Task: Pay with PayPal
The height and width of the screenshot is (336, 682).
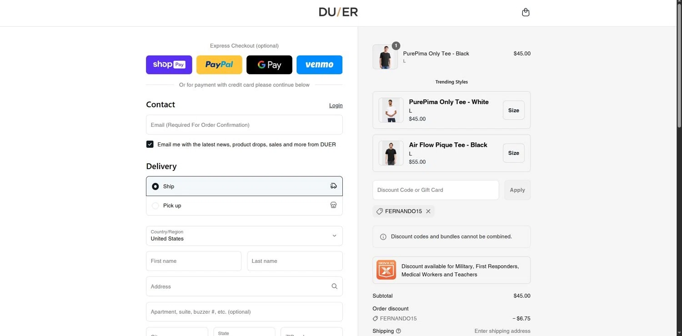Action: [x=219, y=65]
